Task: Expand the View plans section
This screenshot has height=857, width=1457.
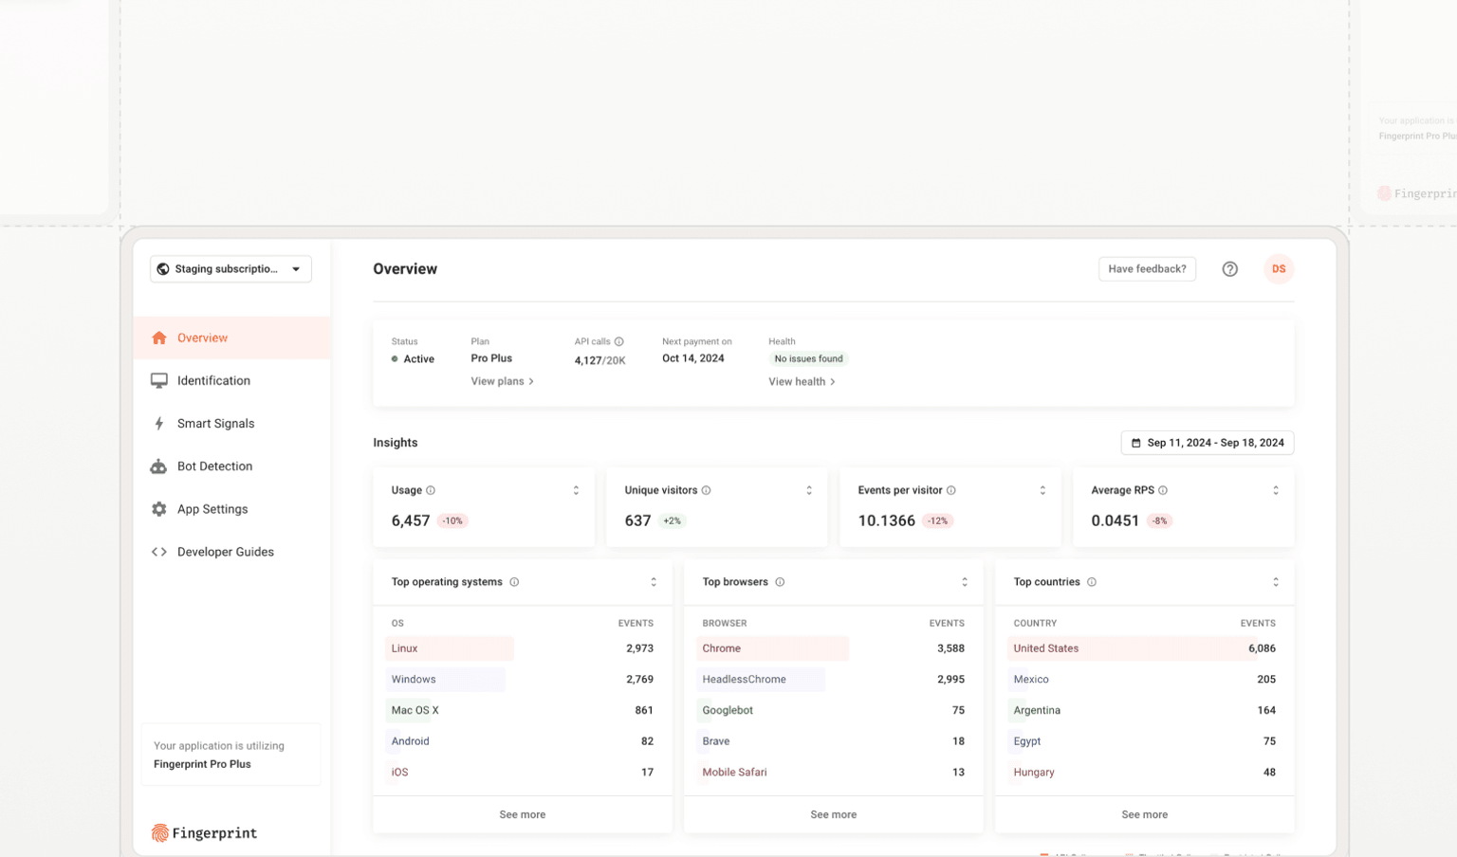Action: point(502,381)
